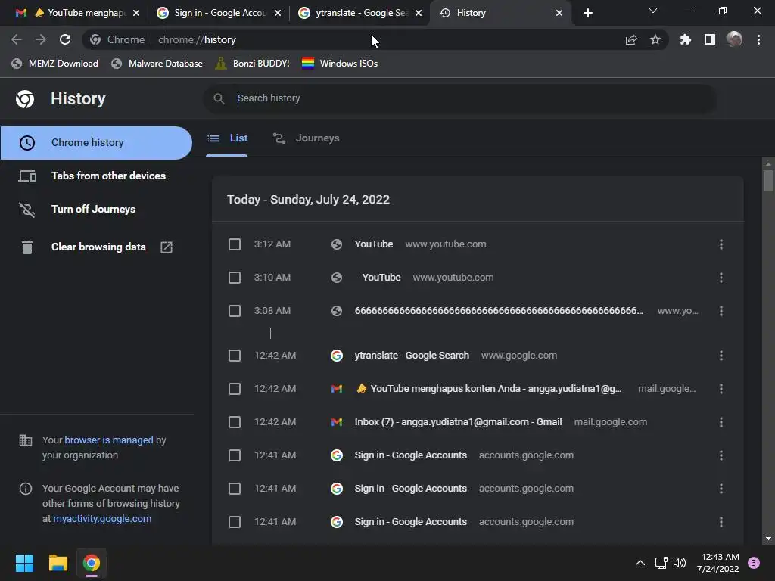Bookmark this page with the star icon
775x581 pixels.
click(x=655, y=39)
